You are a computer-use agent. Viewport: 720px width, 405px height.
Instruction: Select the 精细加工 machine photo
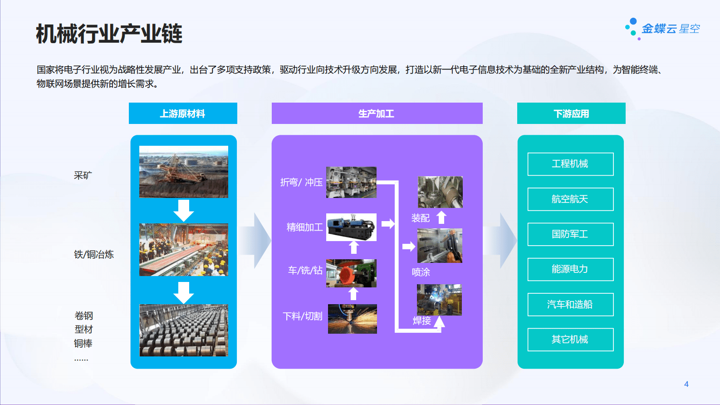[x=351, y=227]
